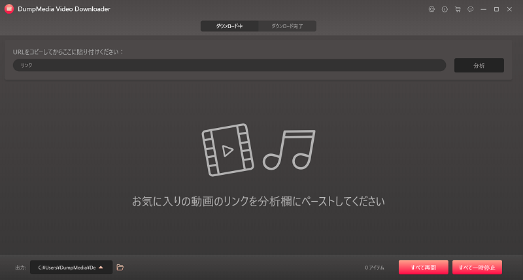The width and height of the screenshot is (523, 280).
Task: Click the URLをコピーしてから instruction text
Action: click(68, 52)
